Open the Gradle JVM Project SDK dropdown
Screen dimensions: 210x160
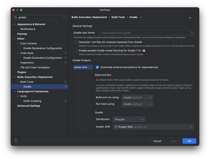[x=153, y=127]
